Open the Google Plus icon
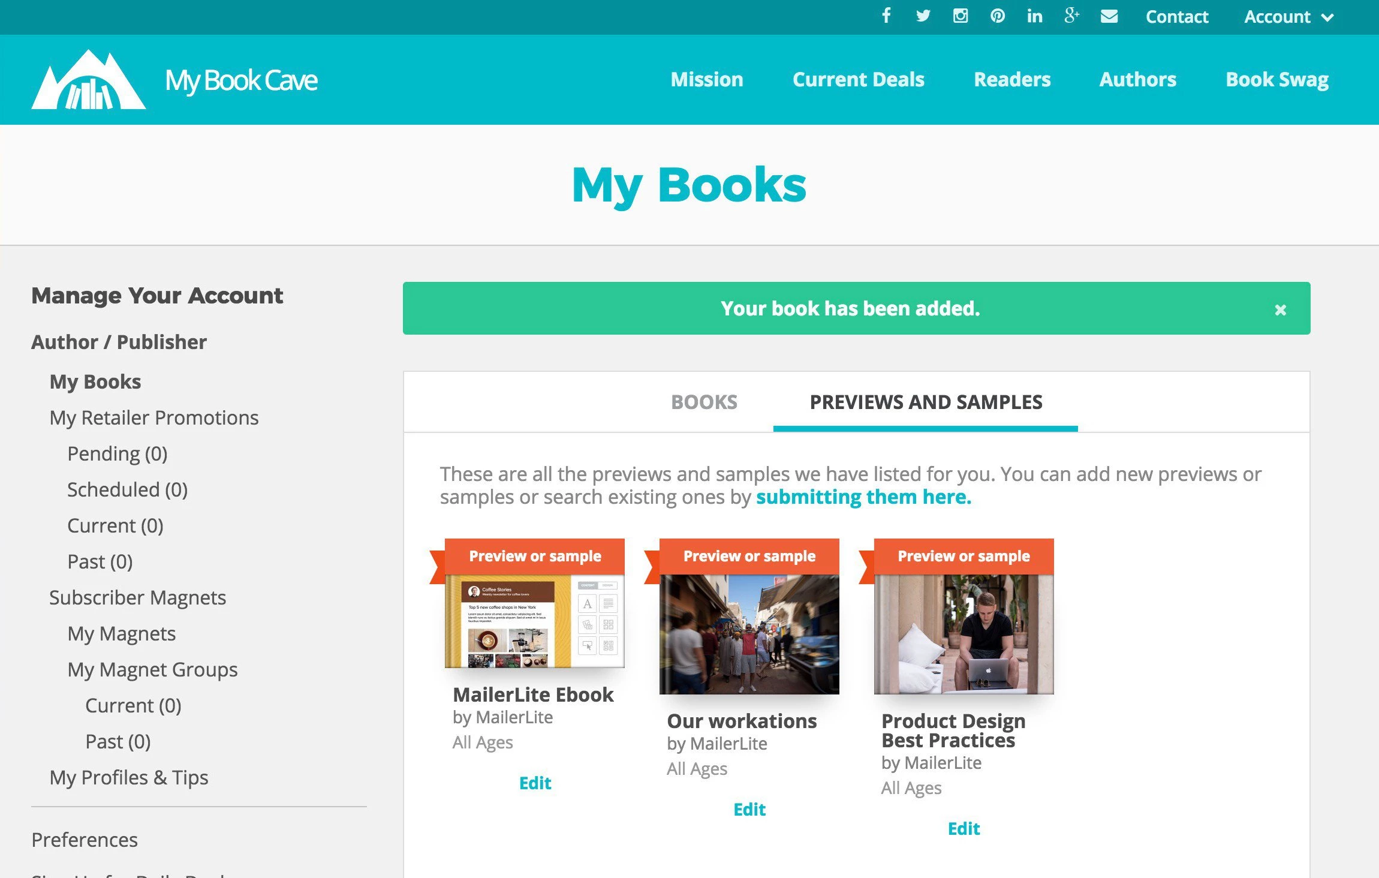 tap(1072, 16)
